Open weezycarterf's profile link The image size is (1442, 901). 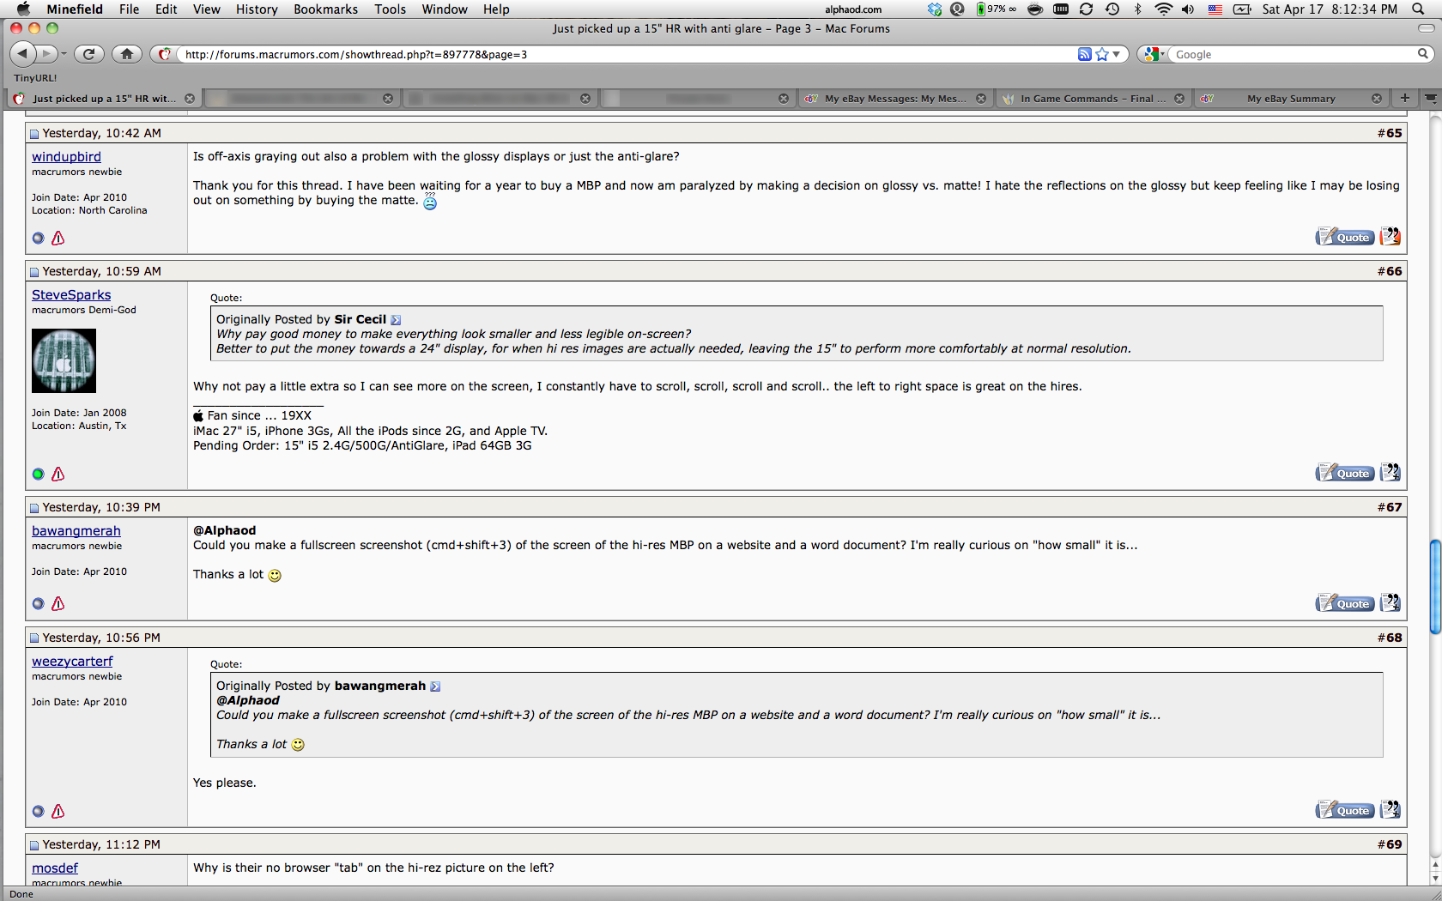72,662
